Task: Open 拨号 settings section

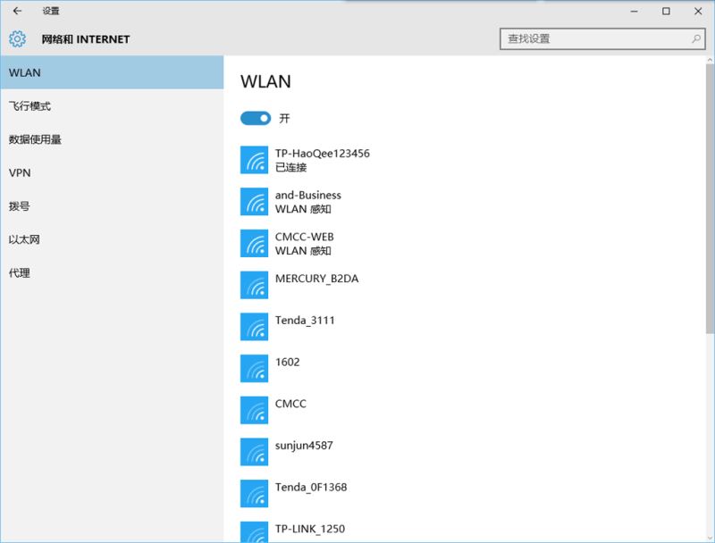Action: (20, 206)
